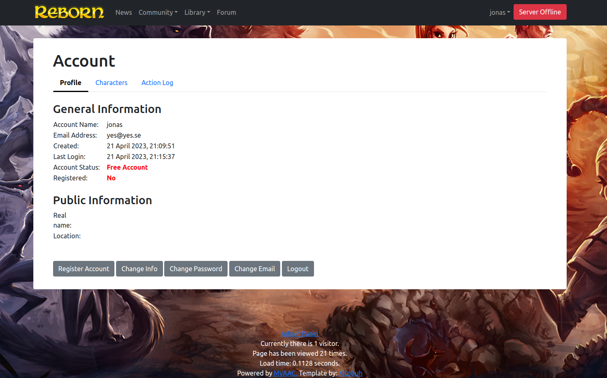Select the Profile tab
Image resolution: width=607 pixels, height=378 pixels.
click(x=70, y=83)
